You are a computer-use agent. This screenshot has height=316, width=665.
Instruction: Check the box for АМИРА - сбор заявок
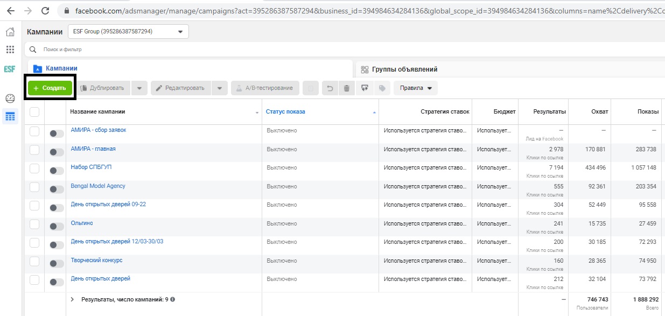pos(34,131)
